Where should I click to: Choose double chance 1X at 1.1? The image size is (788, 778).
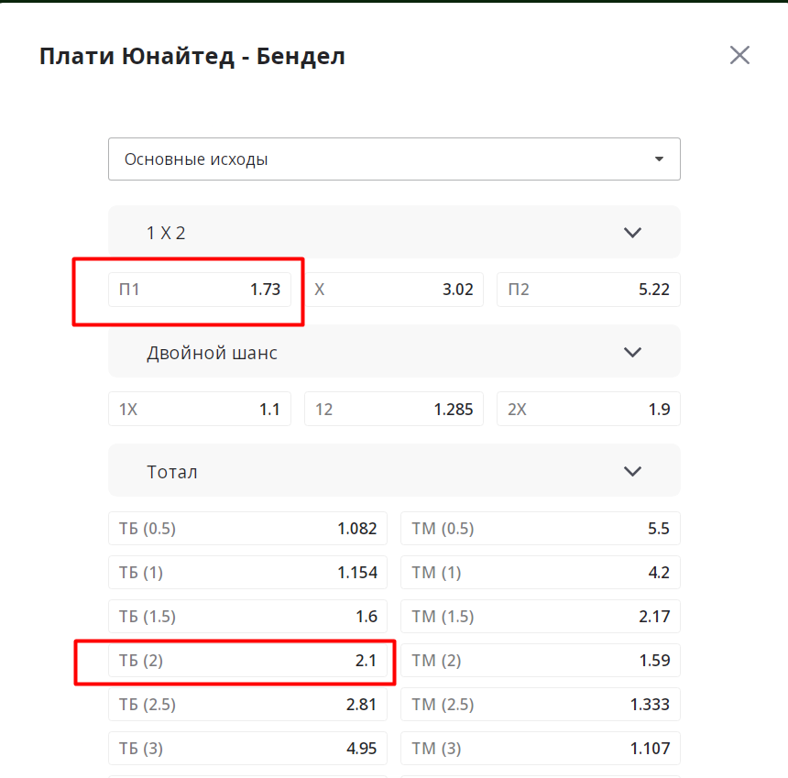(200, 410)
